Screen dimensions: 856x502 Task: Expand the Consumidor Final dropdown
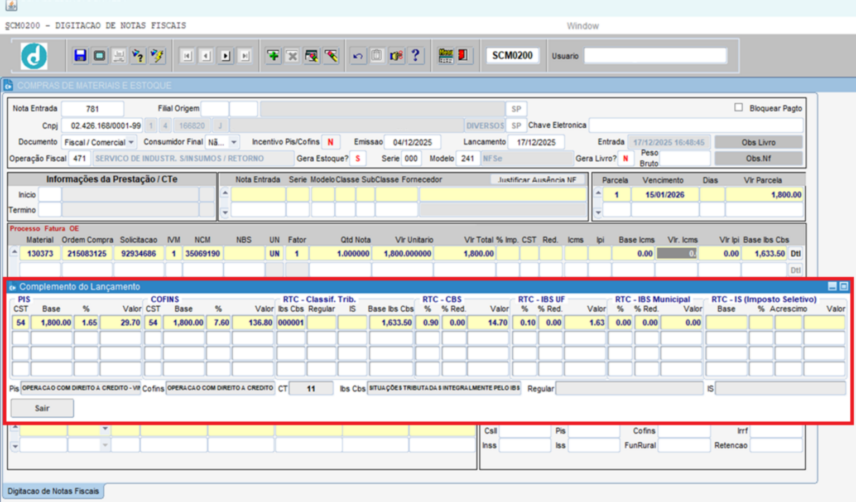(234, 142)
